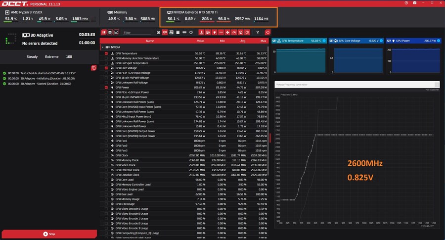
Task: Collapse the NVIDIA sensor group
Action: [x=102, y=48]
